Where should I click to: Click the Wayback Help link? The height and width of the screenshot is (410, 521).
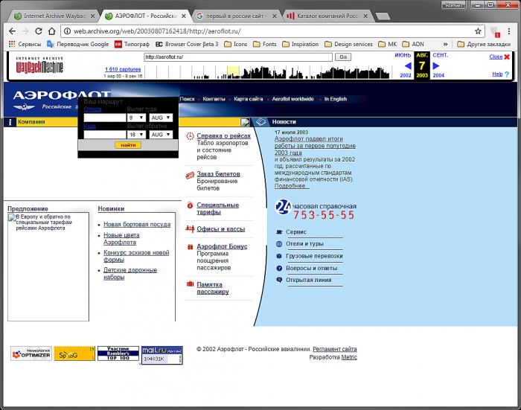tap(497, 74)
